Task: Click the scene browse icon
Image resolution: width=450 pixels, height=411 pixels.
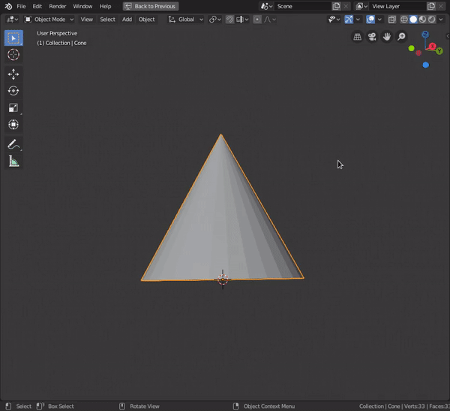Action: point(266,6)
